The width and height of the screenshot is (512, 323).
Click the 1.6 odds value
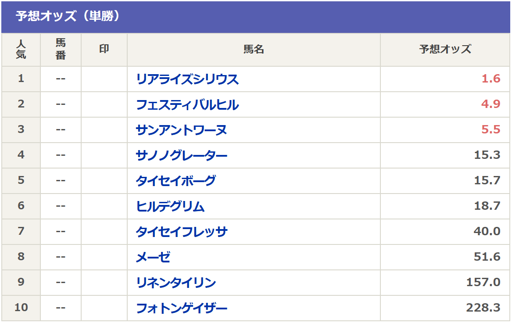point(491,79)
